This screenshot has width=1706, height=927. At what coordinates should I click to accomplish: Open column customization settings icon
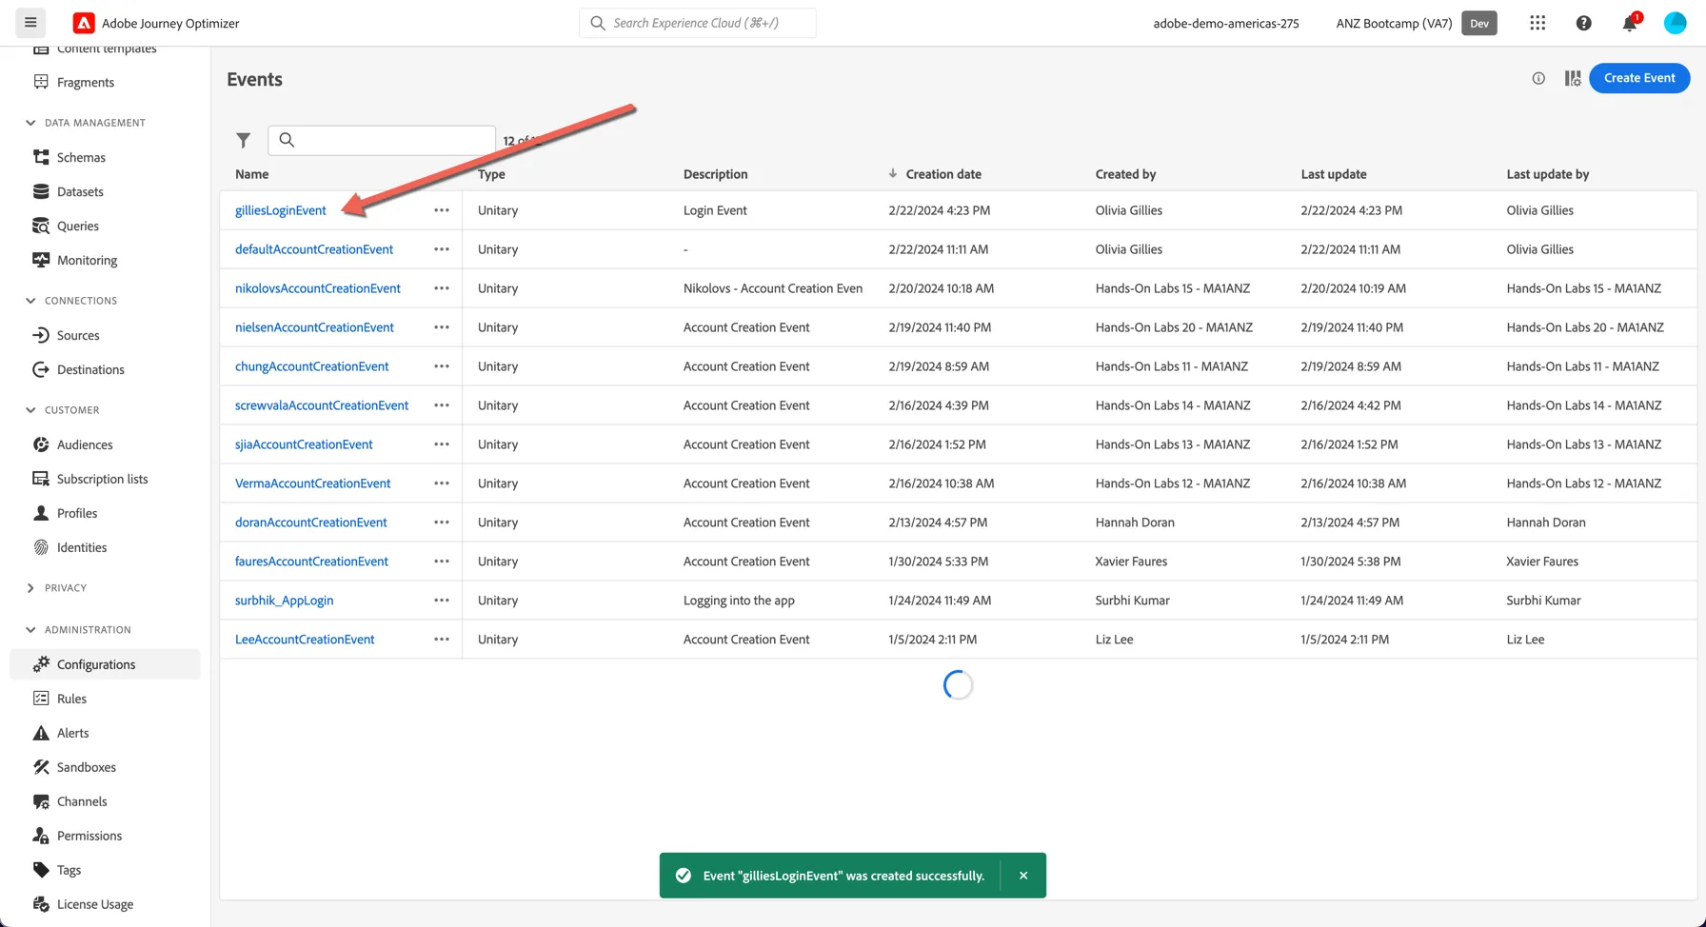click(1573, 78)
